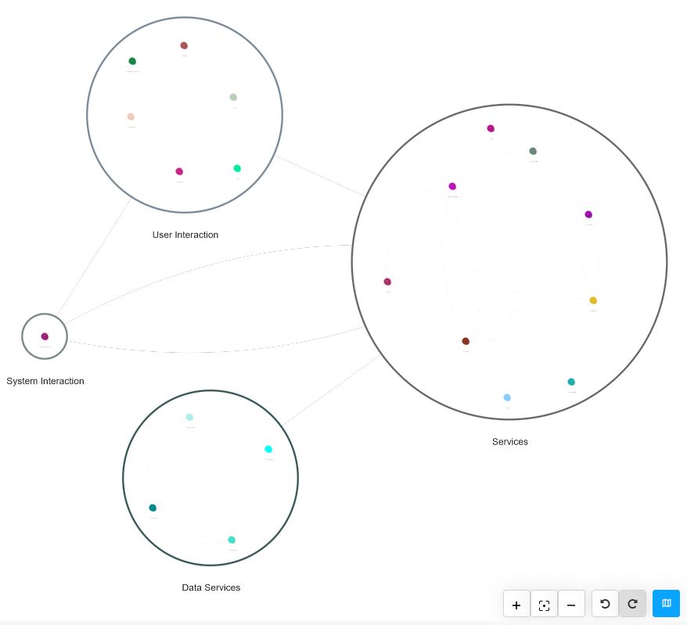The width and height of the screenshot is (687, 625).
Task: Click the zoom out minus button
Action: tap(571, 605)
